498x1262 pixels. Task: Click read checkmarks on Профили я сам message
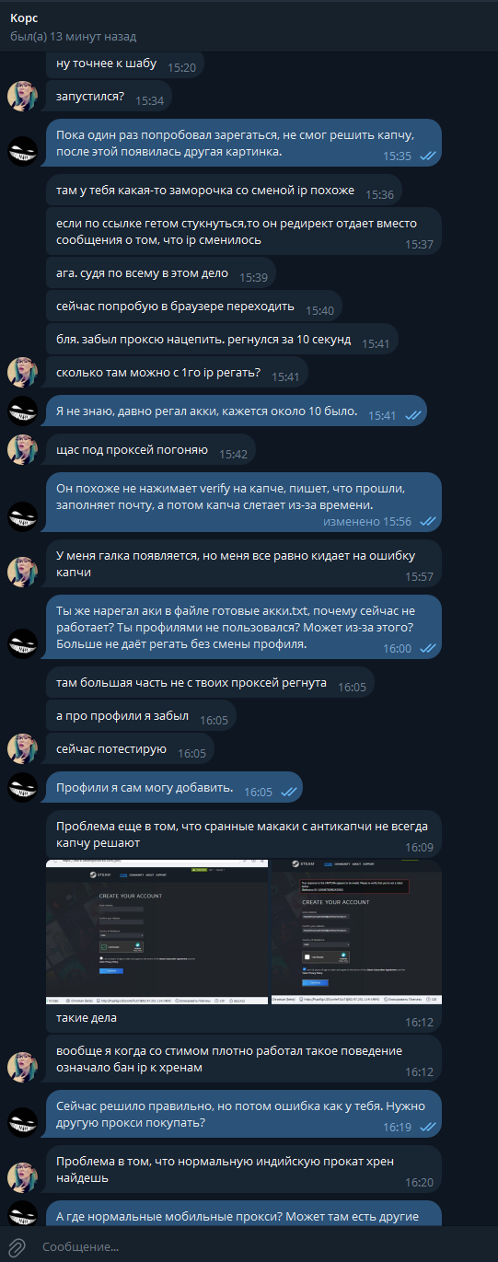[288, 792]
